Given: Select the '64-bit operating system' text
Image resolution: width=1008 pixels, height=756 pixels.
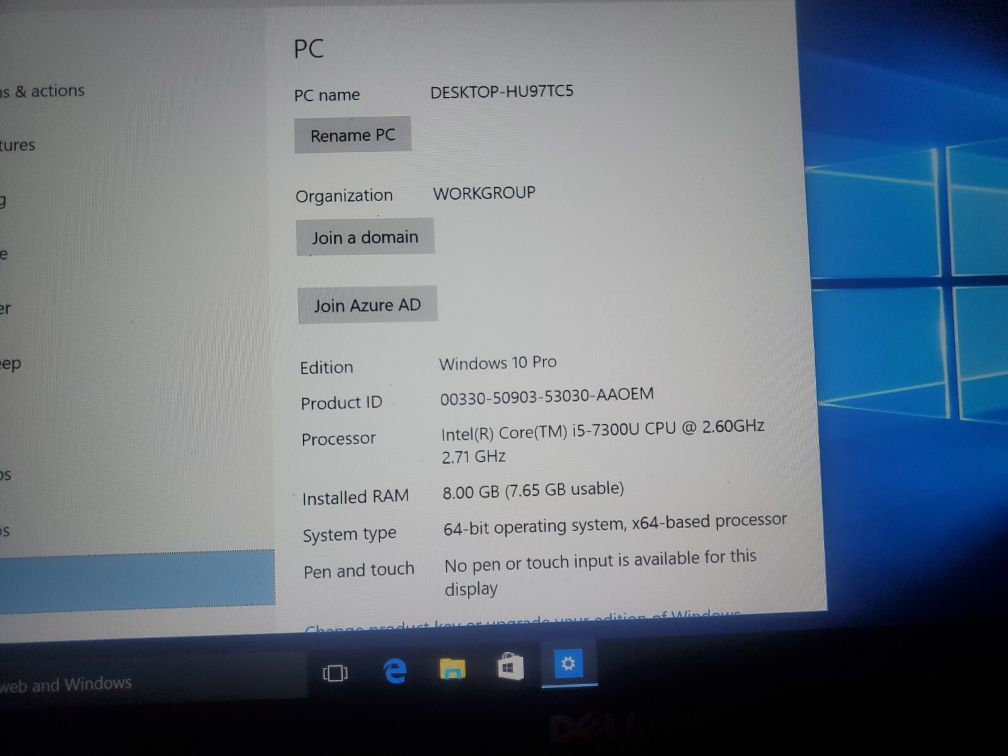Looking at the screenshot, I should 615,524.
